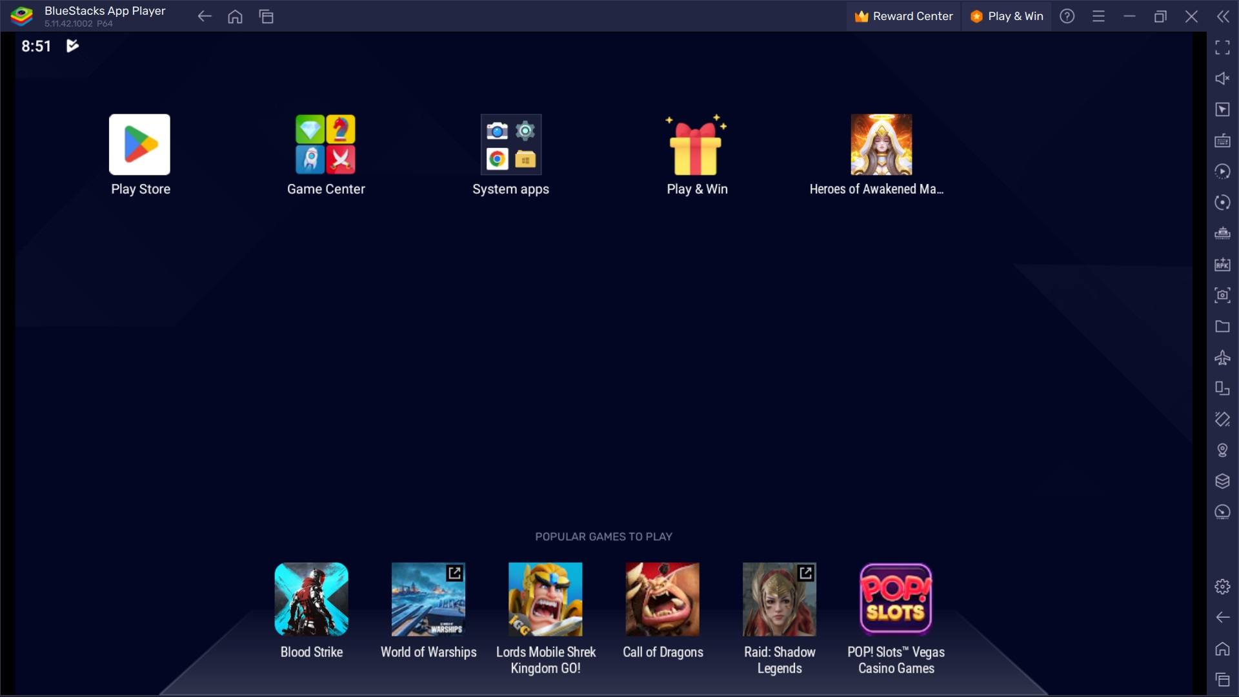Toggle the mute volume icon
Screen dimensions: 1239x697
(x=1222, y=78)
